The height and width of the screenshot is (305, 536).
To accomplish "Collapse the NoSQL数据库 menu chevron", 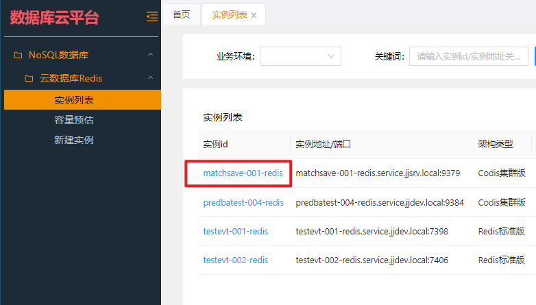I will [150, 55].
